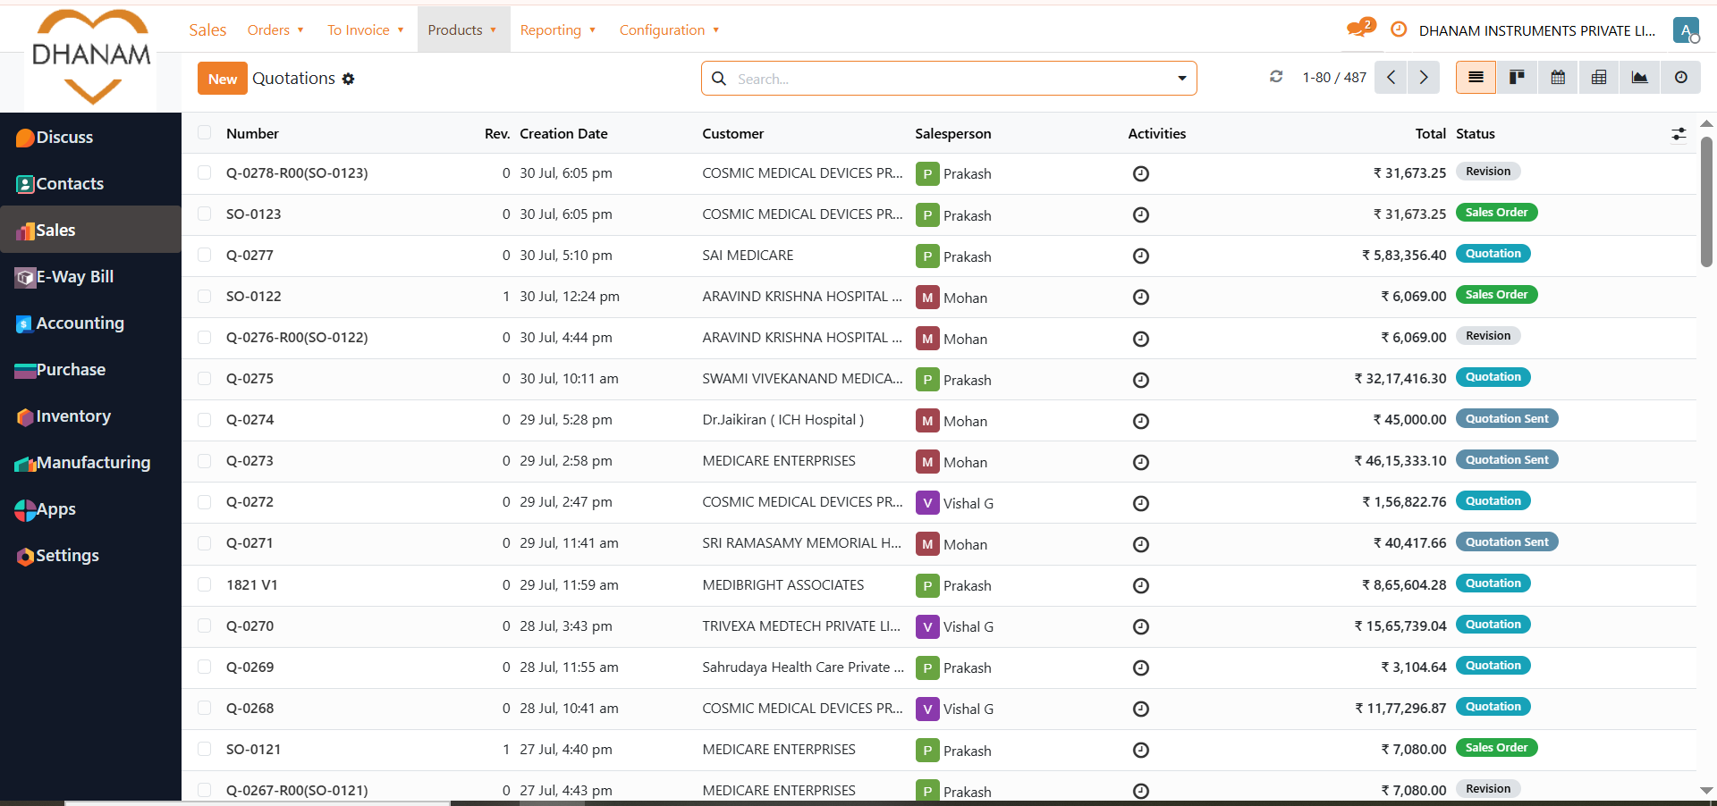This screenshot has height=806, width=1717.
Task: Switch to calendar view
Action: tap(1558, 78)
